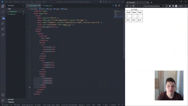
Task: Click the UTF-8 encoding status entry
Action: tap(88, 105)
